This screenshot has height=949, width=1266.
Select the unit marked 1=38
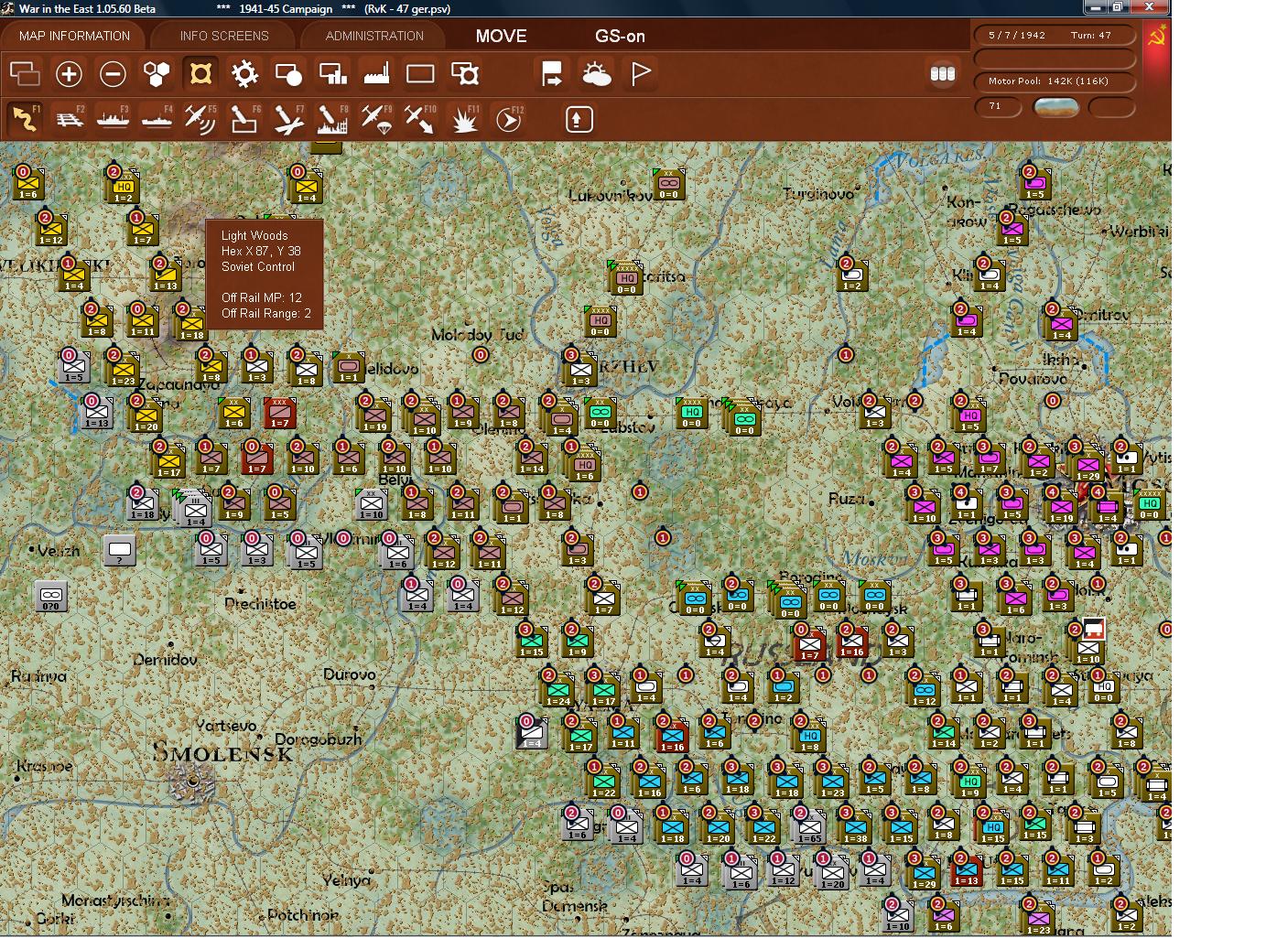click(854, 825)
